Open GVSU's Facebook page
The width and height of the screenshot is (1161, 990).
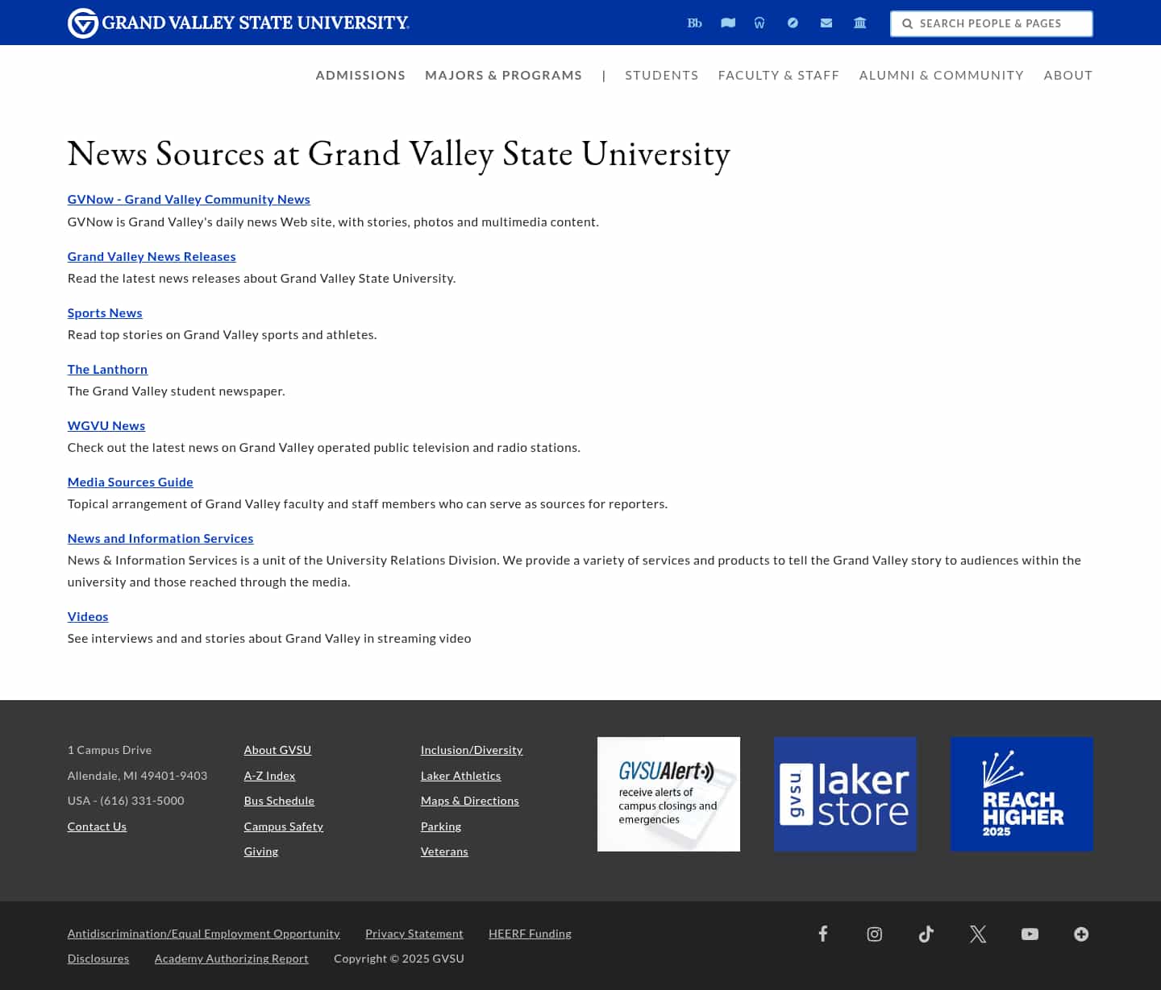pos(823,934)
